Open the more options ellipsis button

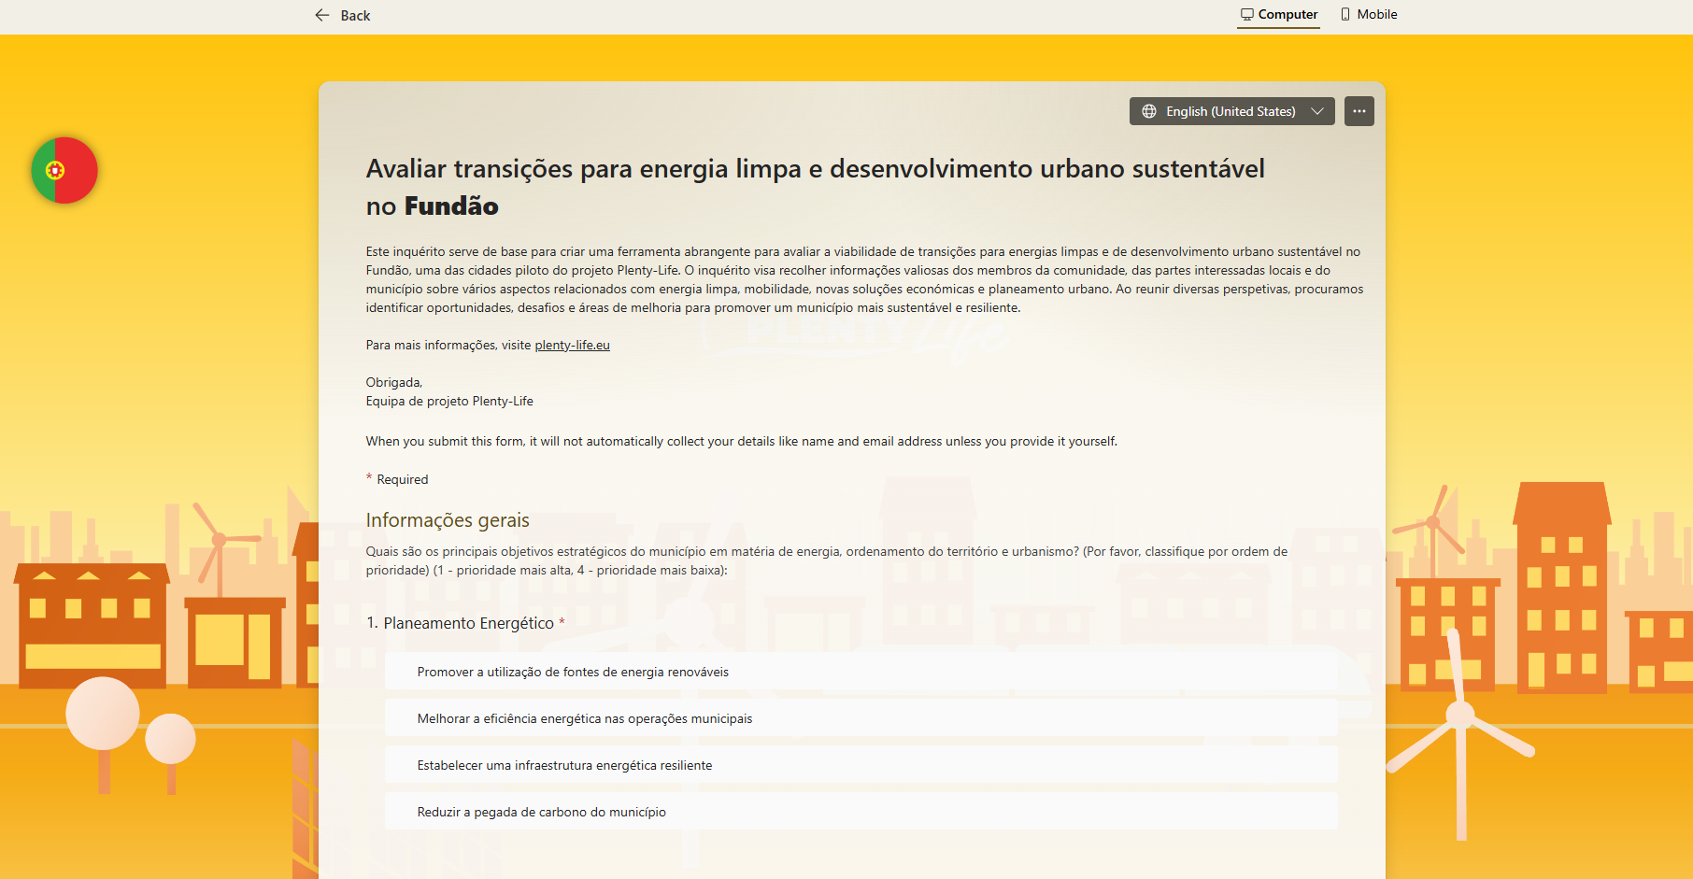[1359, 111]
